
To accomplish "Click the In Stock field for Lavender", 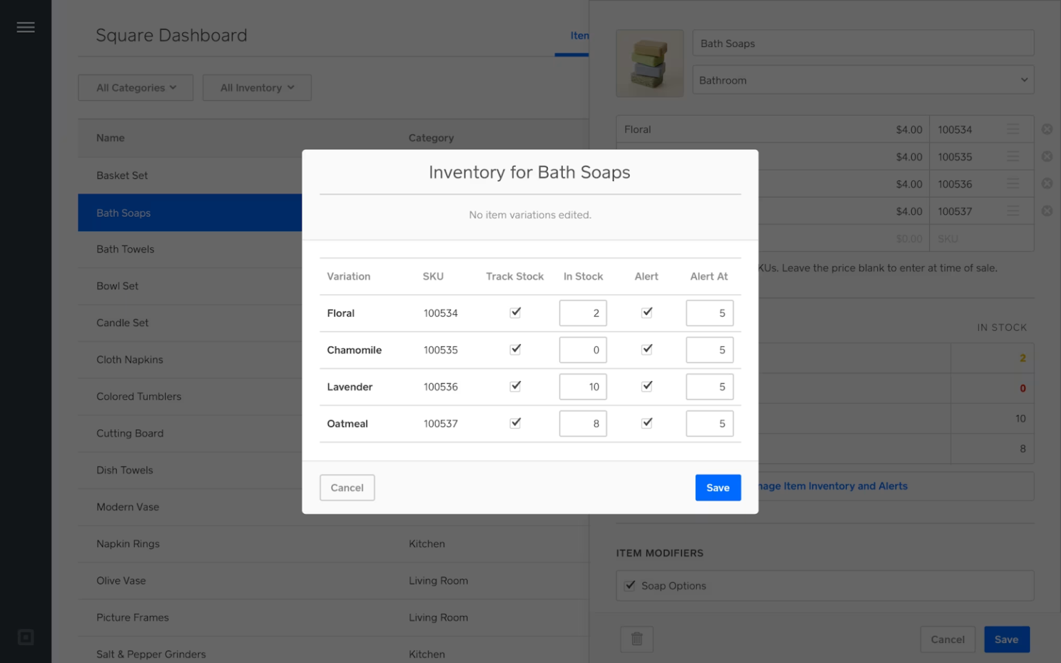I will click(582, 387).
